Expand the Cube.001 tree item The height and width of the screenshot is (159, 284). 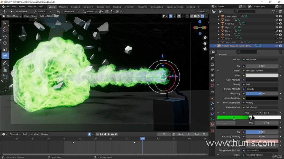click(219, 24)
